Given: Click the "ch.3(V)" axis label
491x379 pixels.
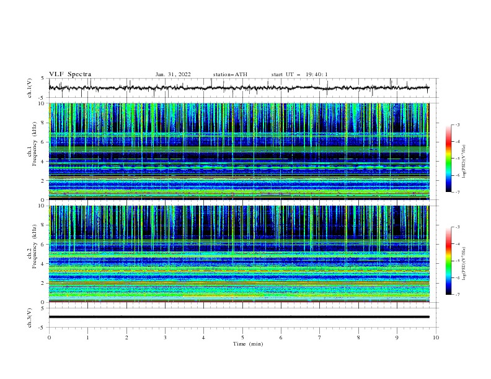Looking at the screenshot, I should (x=30, y=318).
